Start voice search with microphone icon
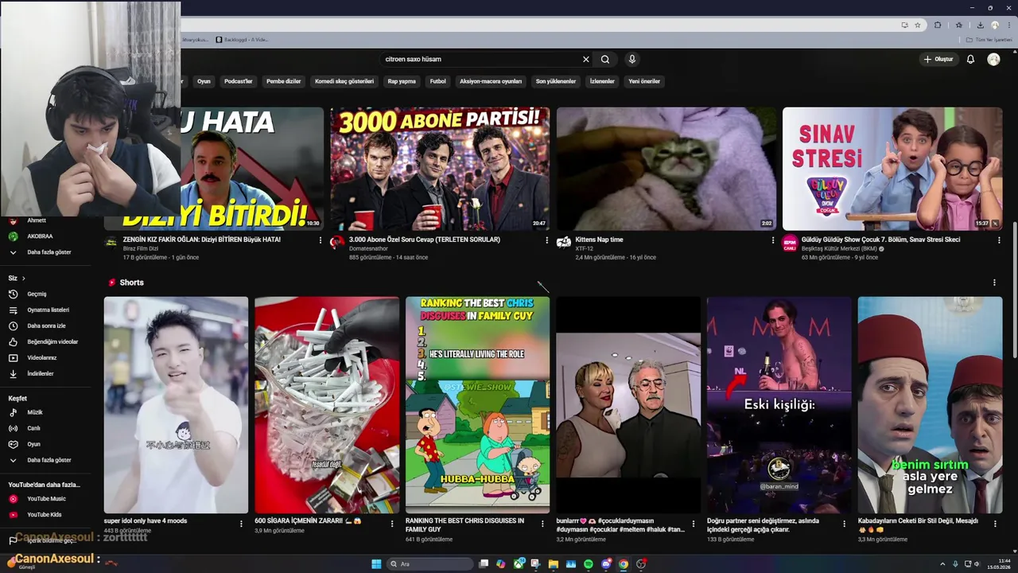1018x573 pixels. click(632, 59)
